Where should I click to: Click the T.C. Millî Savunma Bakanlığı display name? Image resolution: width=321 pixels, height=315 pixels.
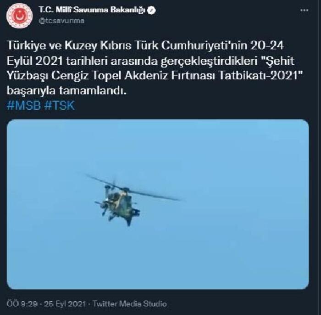92,10
